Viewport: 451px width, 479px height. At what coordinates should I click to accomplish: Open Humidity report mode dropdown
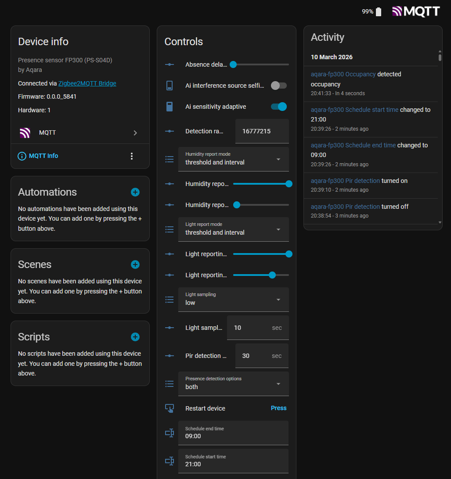(x=234, y=159)
